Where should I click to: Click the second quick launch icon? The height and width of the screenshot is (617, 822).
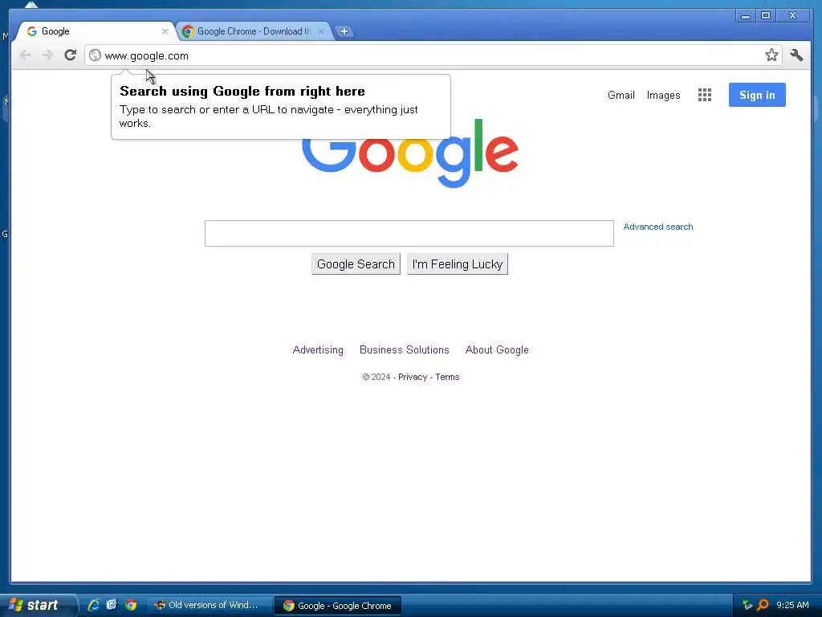112,605
